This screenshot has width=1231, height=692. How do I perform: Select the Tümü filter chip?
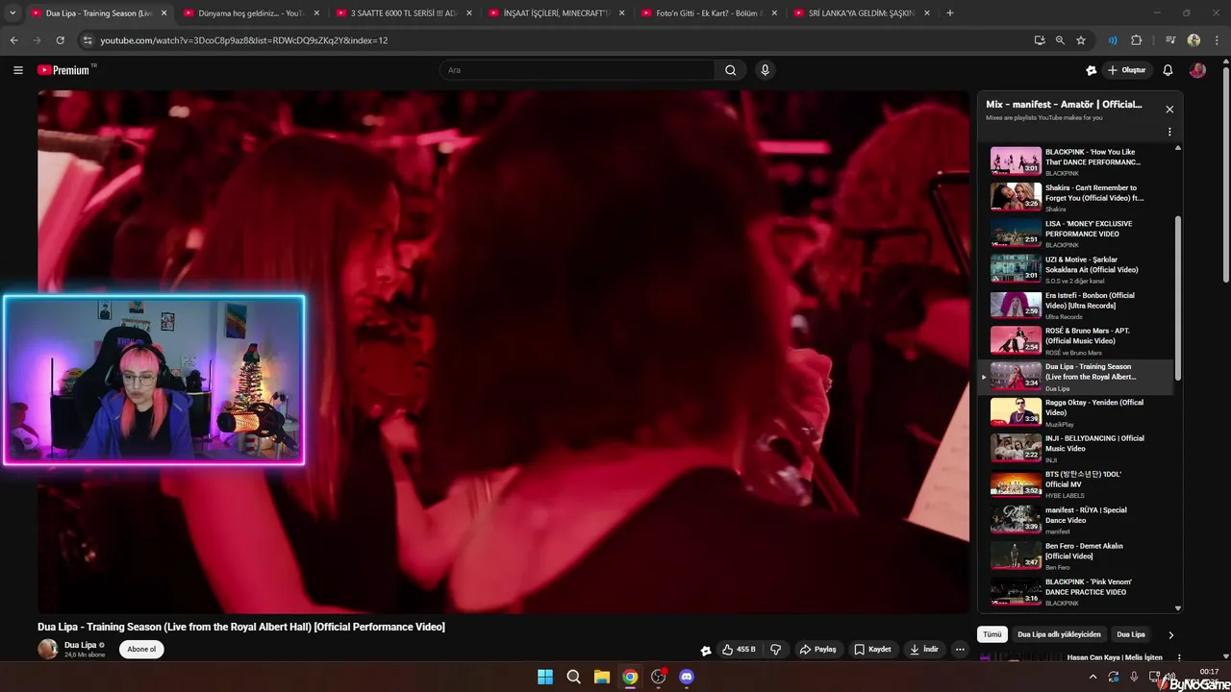pyautogui.click(x=992, y=634)
